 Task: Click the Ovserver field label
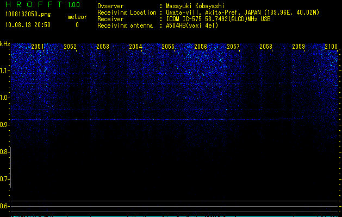point(110,6)
